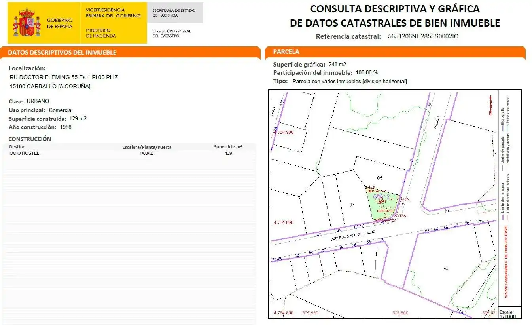The width and height of the screenshot is (532, 325).
Task: Click coordinate label "4.784.850" on the map
Action: (x=284, y=222)
